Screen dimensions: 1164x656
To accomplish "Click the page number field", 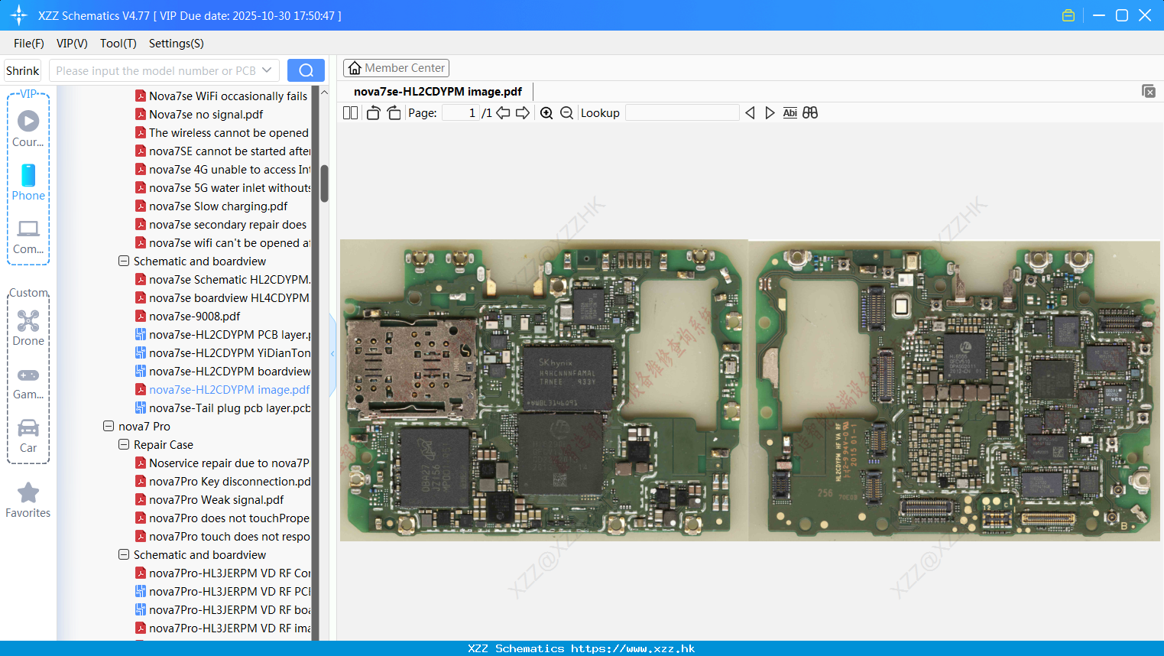I will point(460,113).
